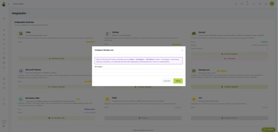This screenshot has width=278, height=132.
Task: Open the help question-mark icon
Action: (260, 4)
